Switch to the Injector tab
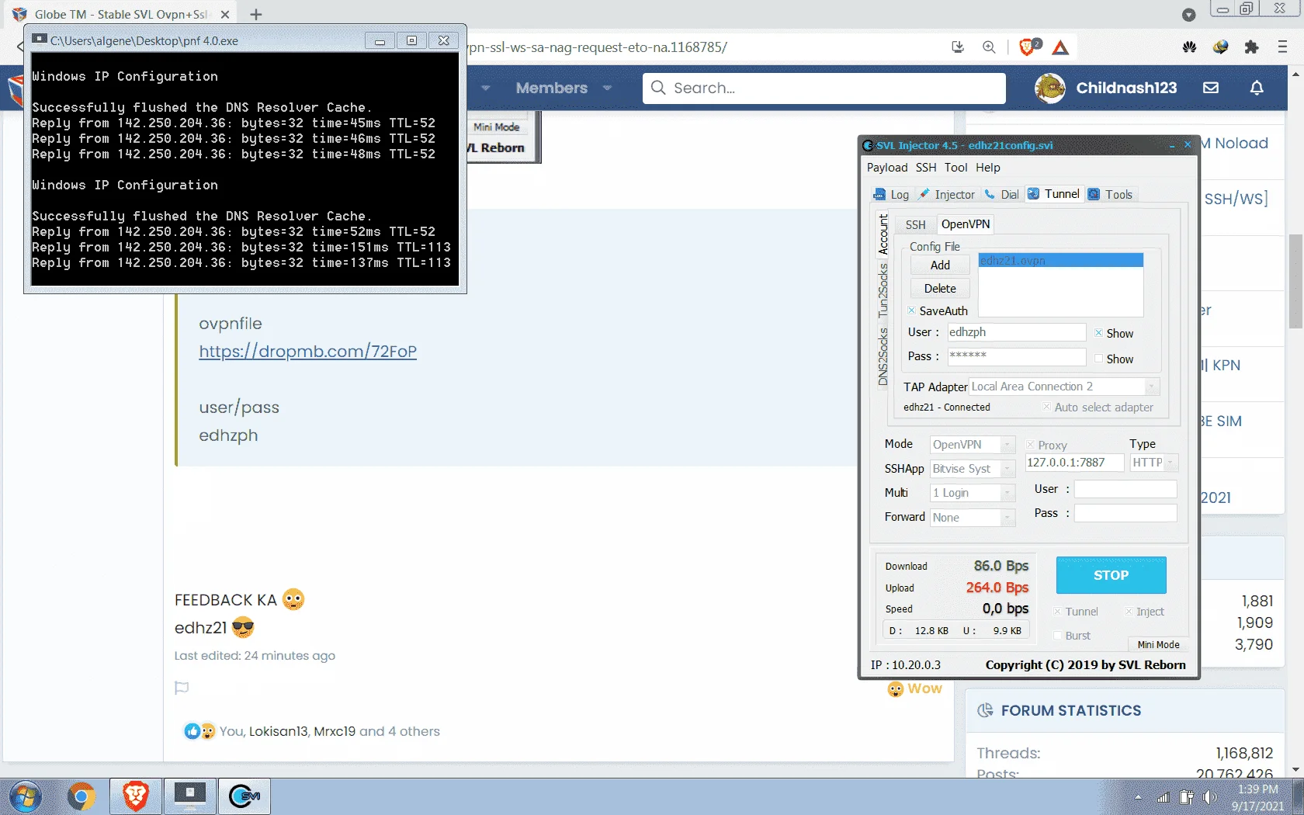Viewport: 1304px width, 815px height. (947, 195)
